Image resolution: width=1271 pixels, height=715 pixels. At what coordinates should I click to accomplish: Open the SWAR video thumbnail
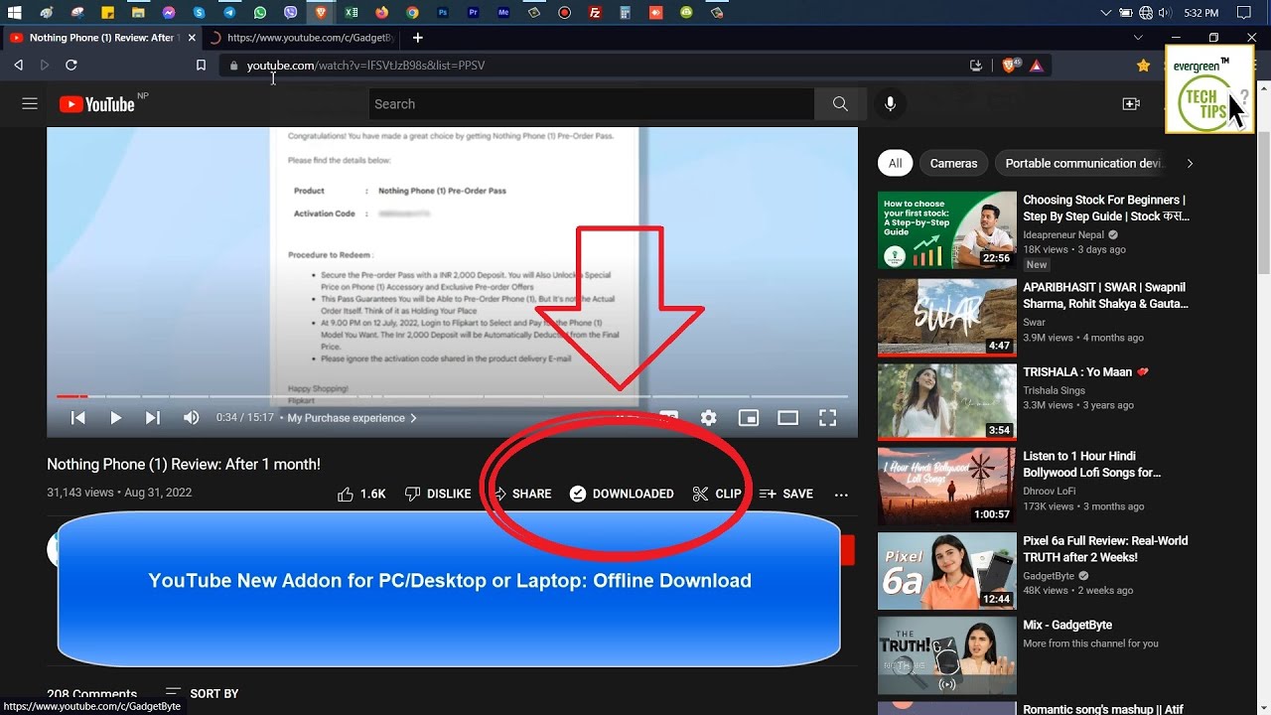pyautogui.click(x=947, y=318)
